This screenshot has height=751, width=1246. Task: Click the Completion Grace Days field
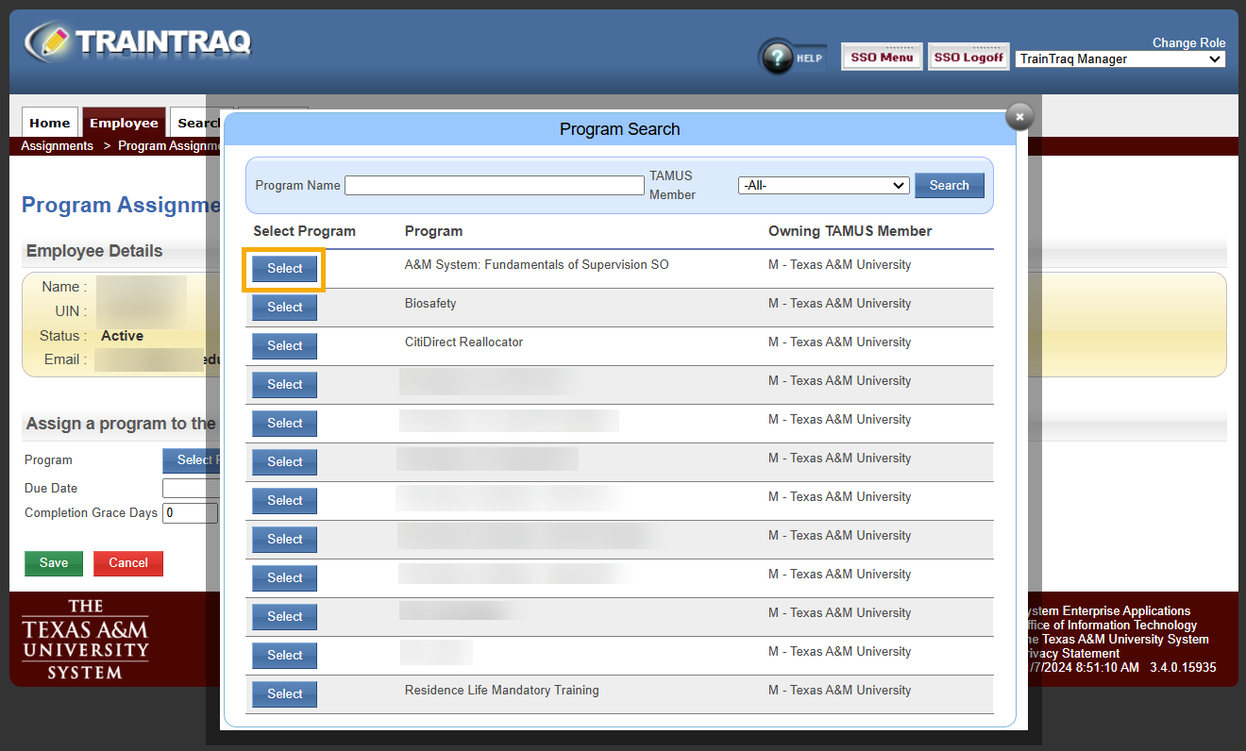[x=190, y=513]
